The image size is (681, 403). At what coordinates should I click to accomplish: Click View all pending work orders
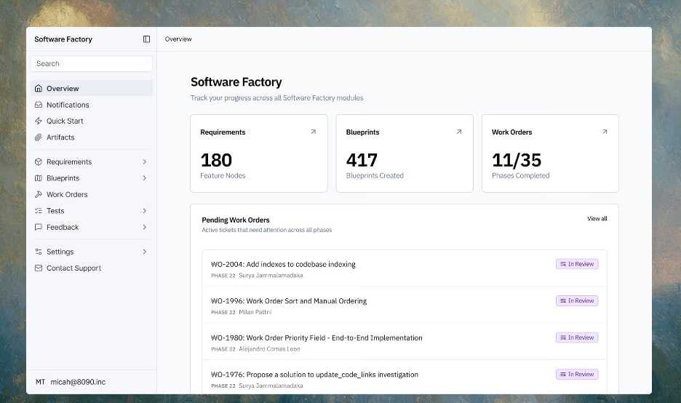(x=597, y=218)
